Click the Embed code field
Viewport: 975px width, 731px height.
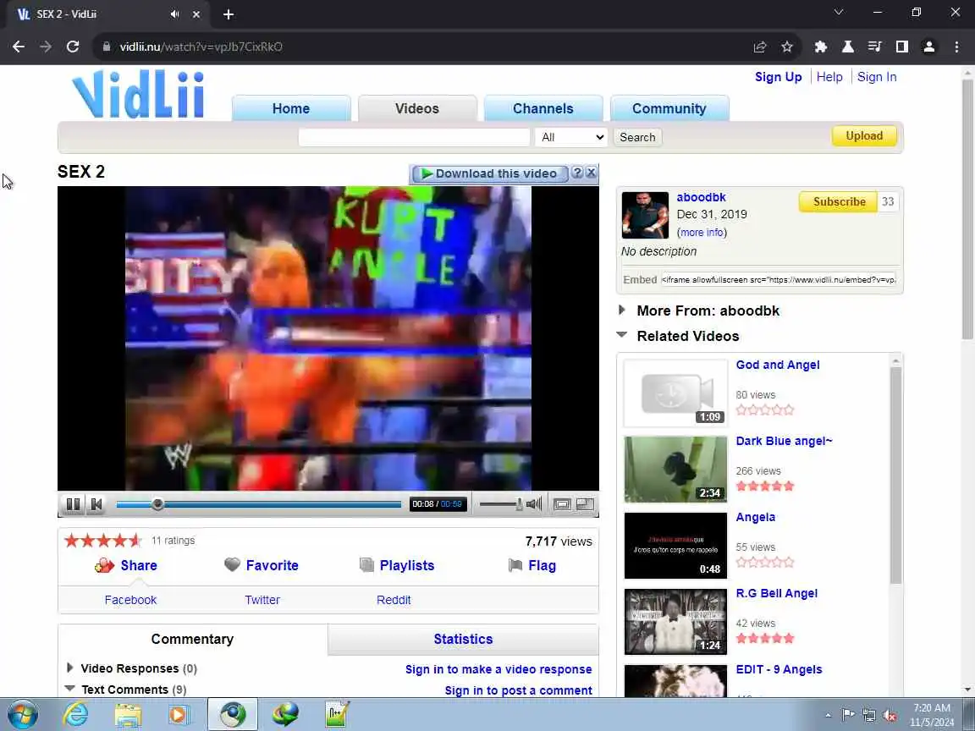coord(779,280)
